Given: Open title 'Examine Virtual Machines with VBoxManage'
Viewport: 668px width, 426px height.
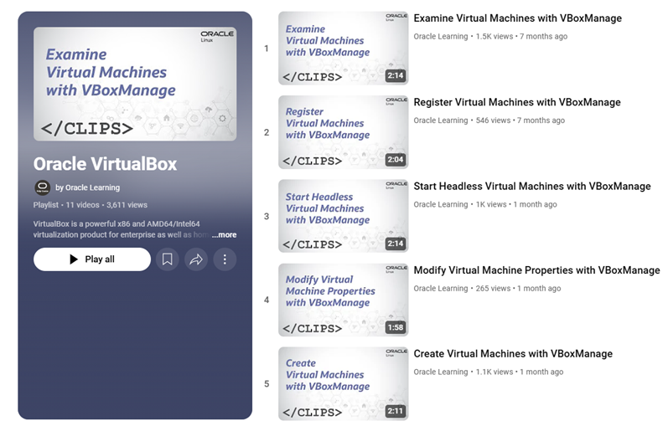Looking at the screenshot, I should (x=518, y=18).
